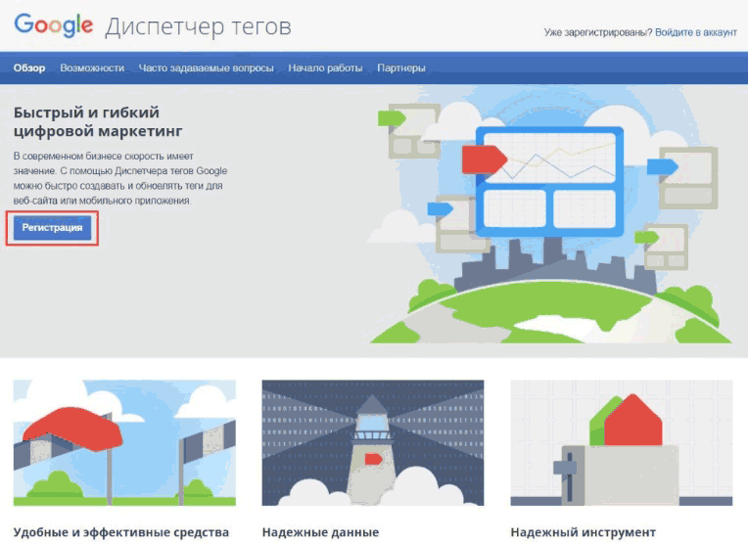Screen dimensions: 748x544
Task: Follow the Войдите в аккаунт link
Action: [x=696, y=32]
